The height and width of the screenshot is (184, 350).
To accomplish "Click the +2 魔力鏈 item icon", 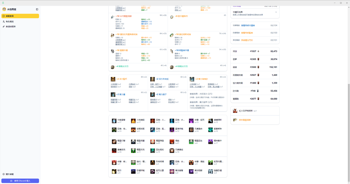I will (x=113, y=94).
